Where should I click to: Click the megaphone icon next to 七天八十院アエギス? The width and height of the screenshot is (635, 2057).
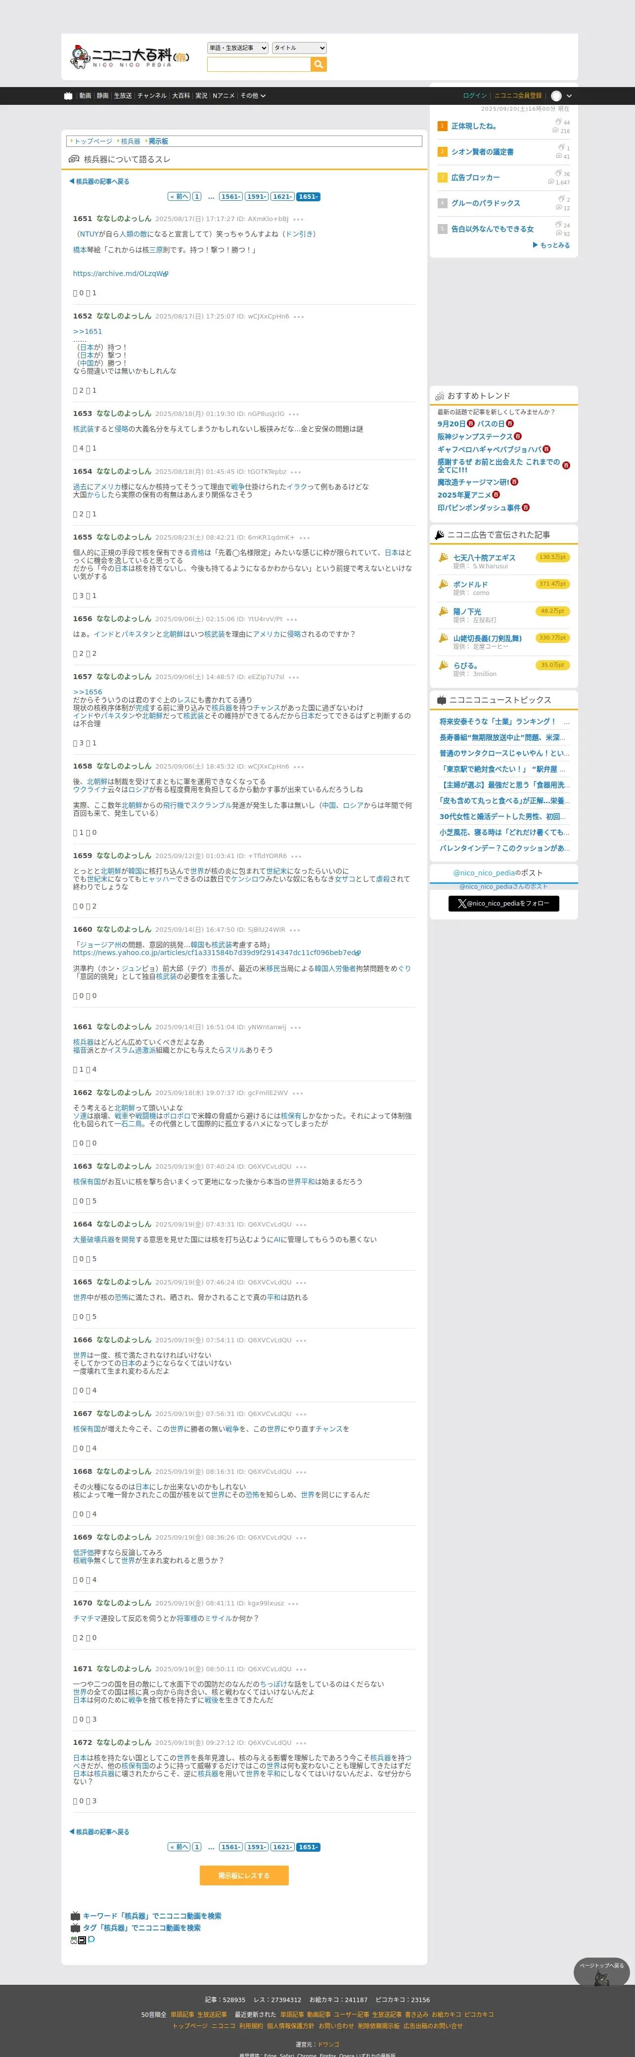click(443, 557)
